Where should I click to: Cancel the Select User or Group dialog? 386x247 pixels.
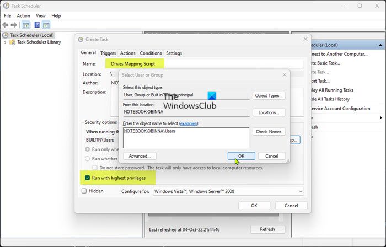(271, 156)
